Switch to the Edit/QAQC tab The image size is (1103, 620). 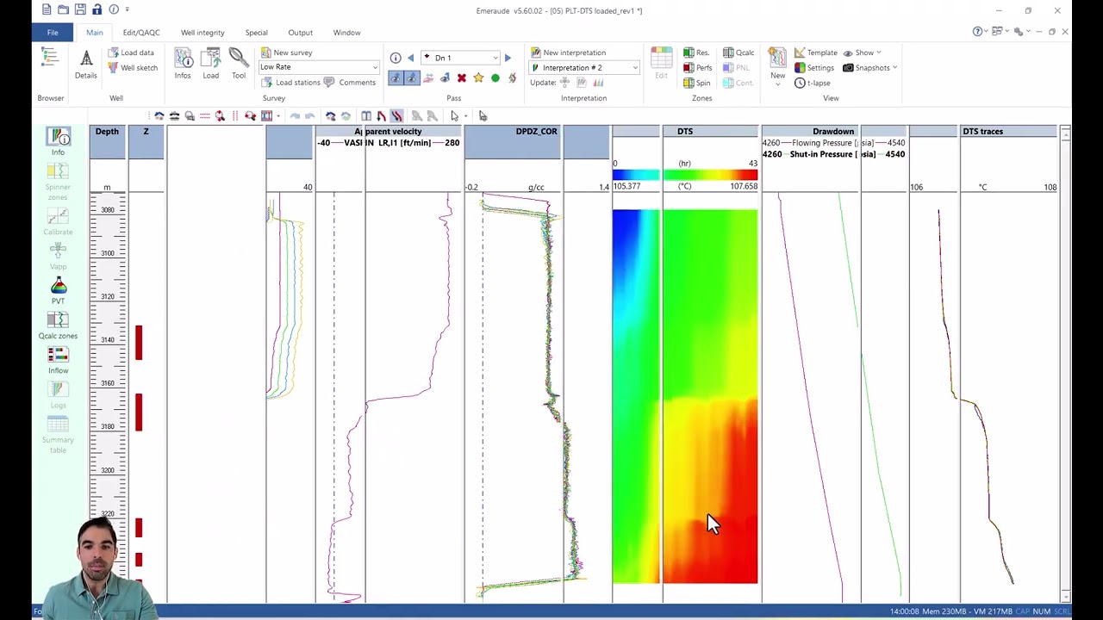[141, 33]
